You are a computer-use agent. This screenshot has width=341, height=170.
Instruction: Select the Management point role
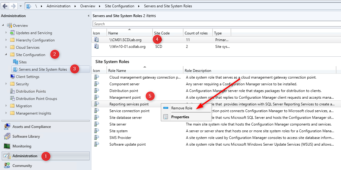point(216,97)
